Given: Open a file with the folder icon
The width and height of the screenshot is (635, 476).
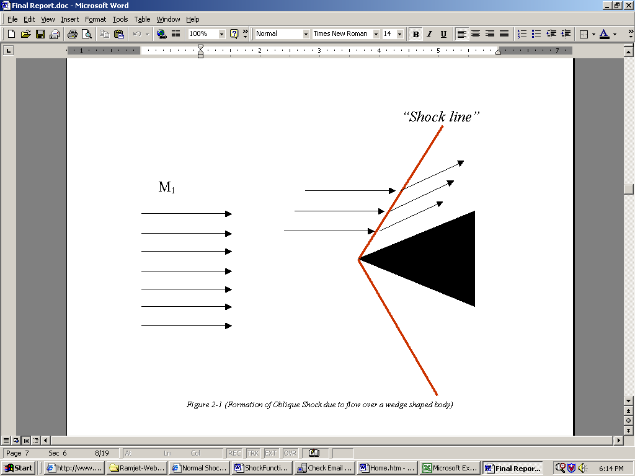Looking at the screenshot, I should (25, 34).
